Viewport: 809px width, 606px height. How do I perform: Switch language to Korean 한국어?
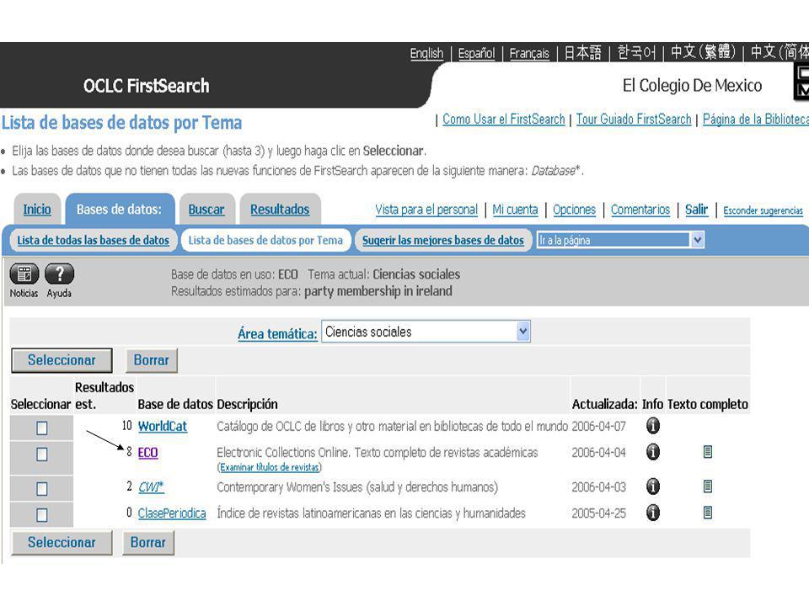(x=637, y=52)
